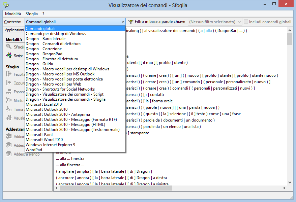The image size is (296, 202).
Task: Select Dragon - DragonPad context
Action: click(75, 54)
